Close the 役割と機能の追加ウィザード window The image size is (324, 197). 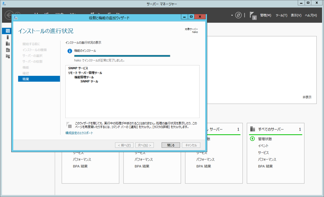tap(200, 17)
